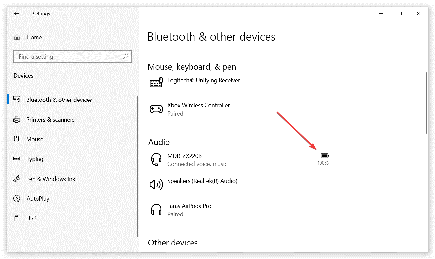The height and width of the screenshot is (259, 435).
Task: Click the Pen & Windows Ink icon
Action: coord(17,179)
